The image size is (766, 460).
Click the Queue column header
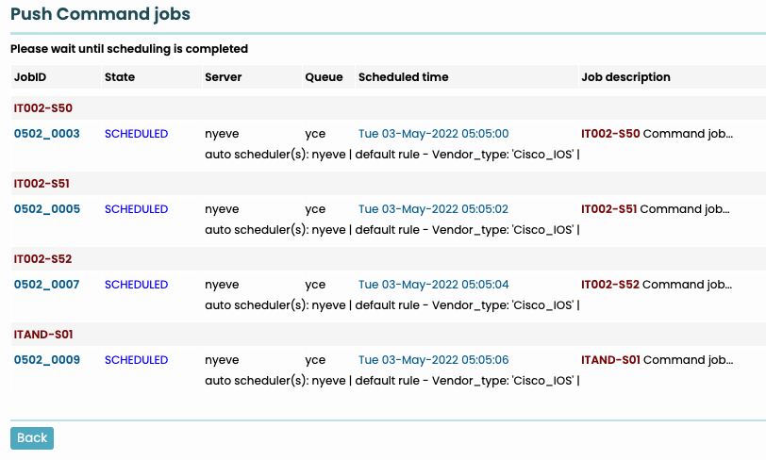(x=324, y=77)
